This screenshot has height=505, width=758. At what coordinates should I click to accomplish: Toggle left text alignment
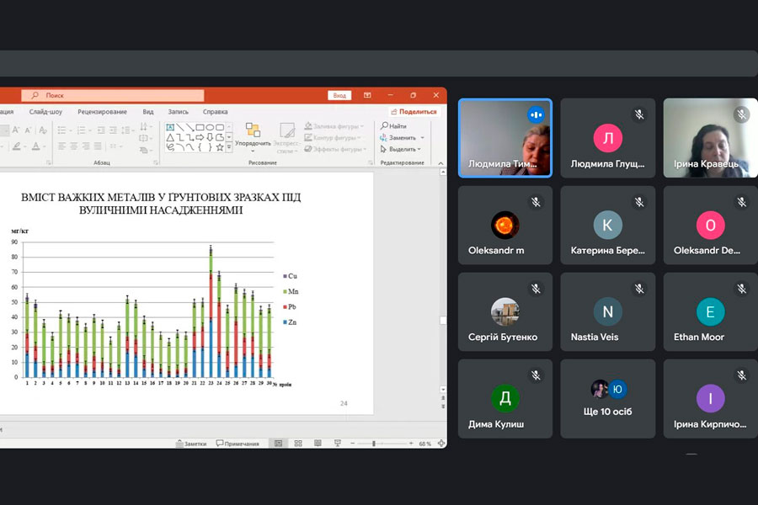61,146
